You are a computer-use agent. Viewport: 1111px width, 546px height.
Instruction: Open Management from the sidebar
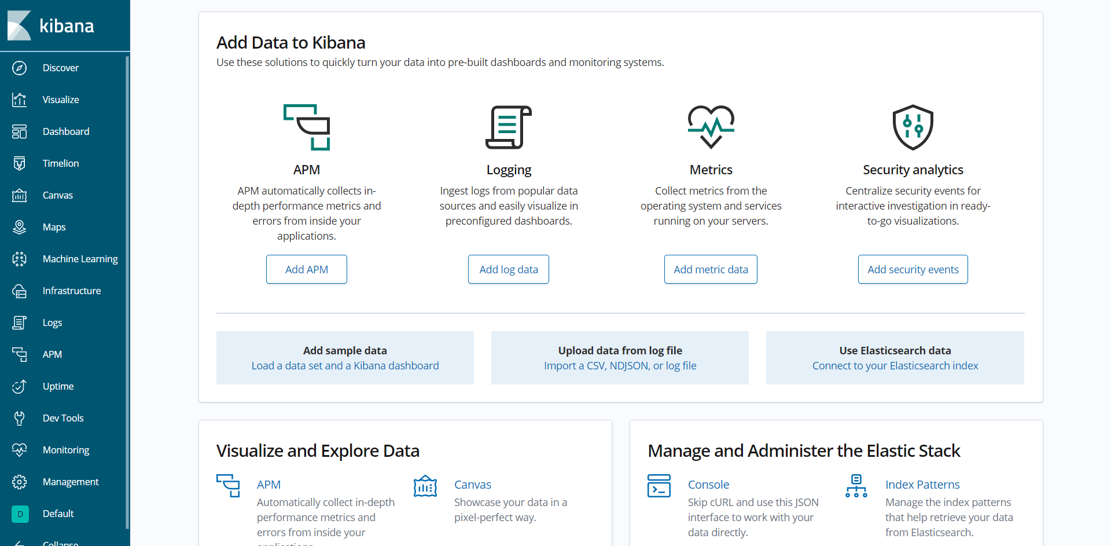pyautogui.click(x=71, y=482)
